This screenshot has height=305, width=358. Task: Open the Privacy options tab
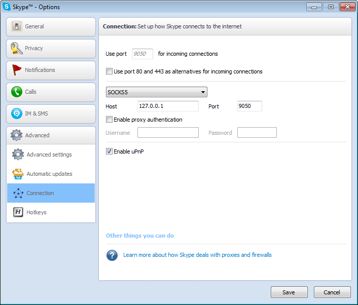click(x=51, y=48)
